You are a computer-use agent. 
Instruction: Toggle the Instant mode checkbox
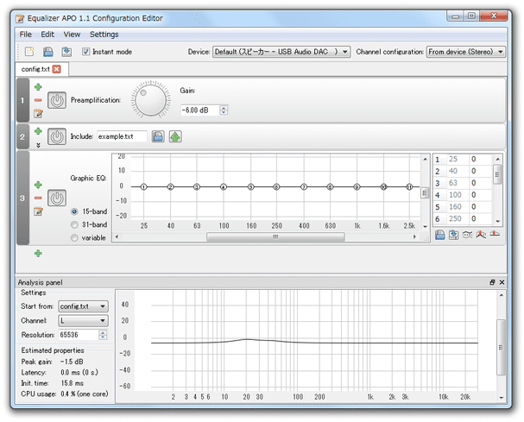coord(85,52)
